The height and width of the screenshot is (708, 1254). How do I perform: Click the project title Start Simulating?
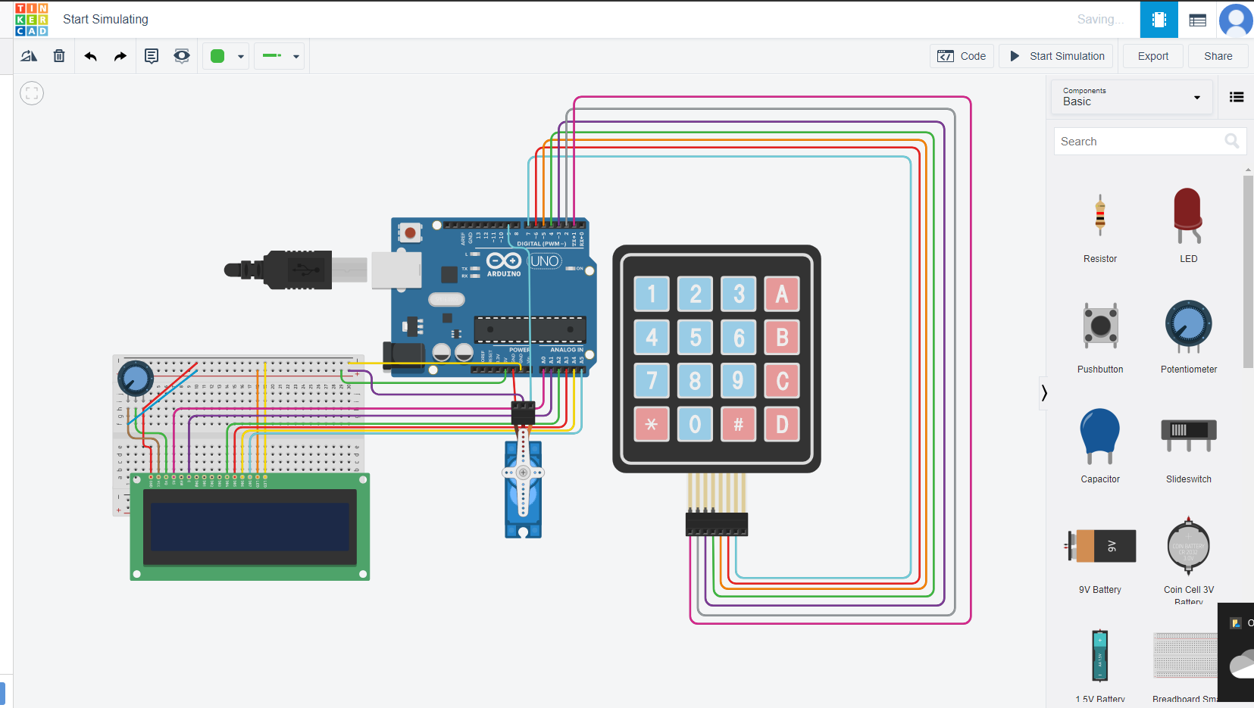[105, 20]
